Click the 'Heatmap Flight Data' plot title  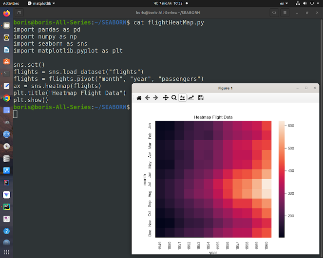point(213,117)
